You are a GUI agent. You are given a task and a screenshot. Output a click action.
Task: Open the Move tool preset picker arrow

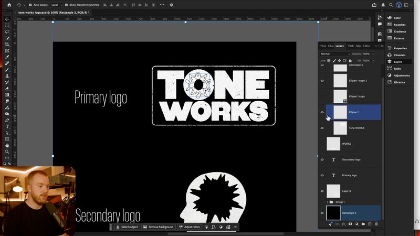pos(24,5)
